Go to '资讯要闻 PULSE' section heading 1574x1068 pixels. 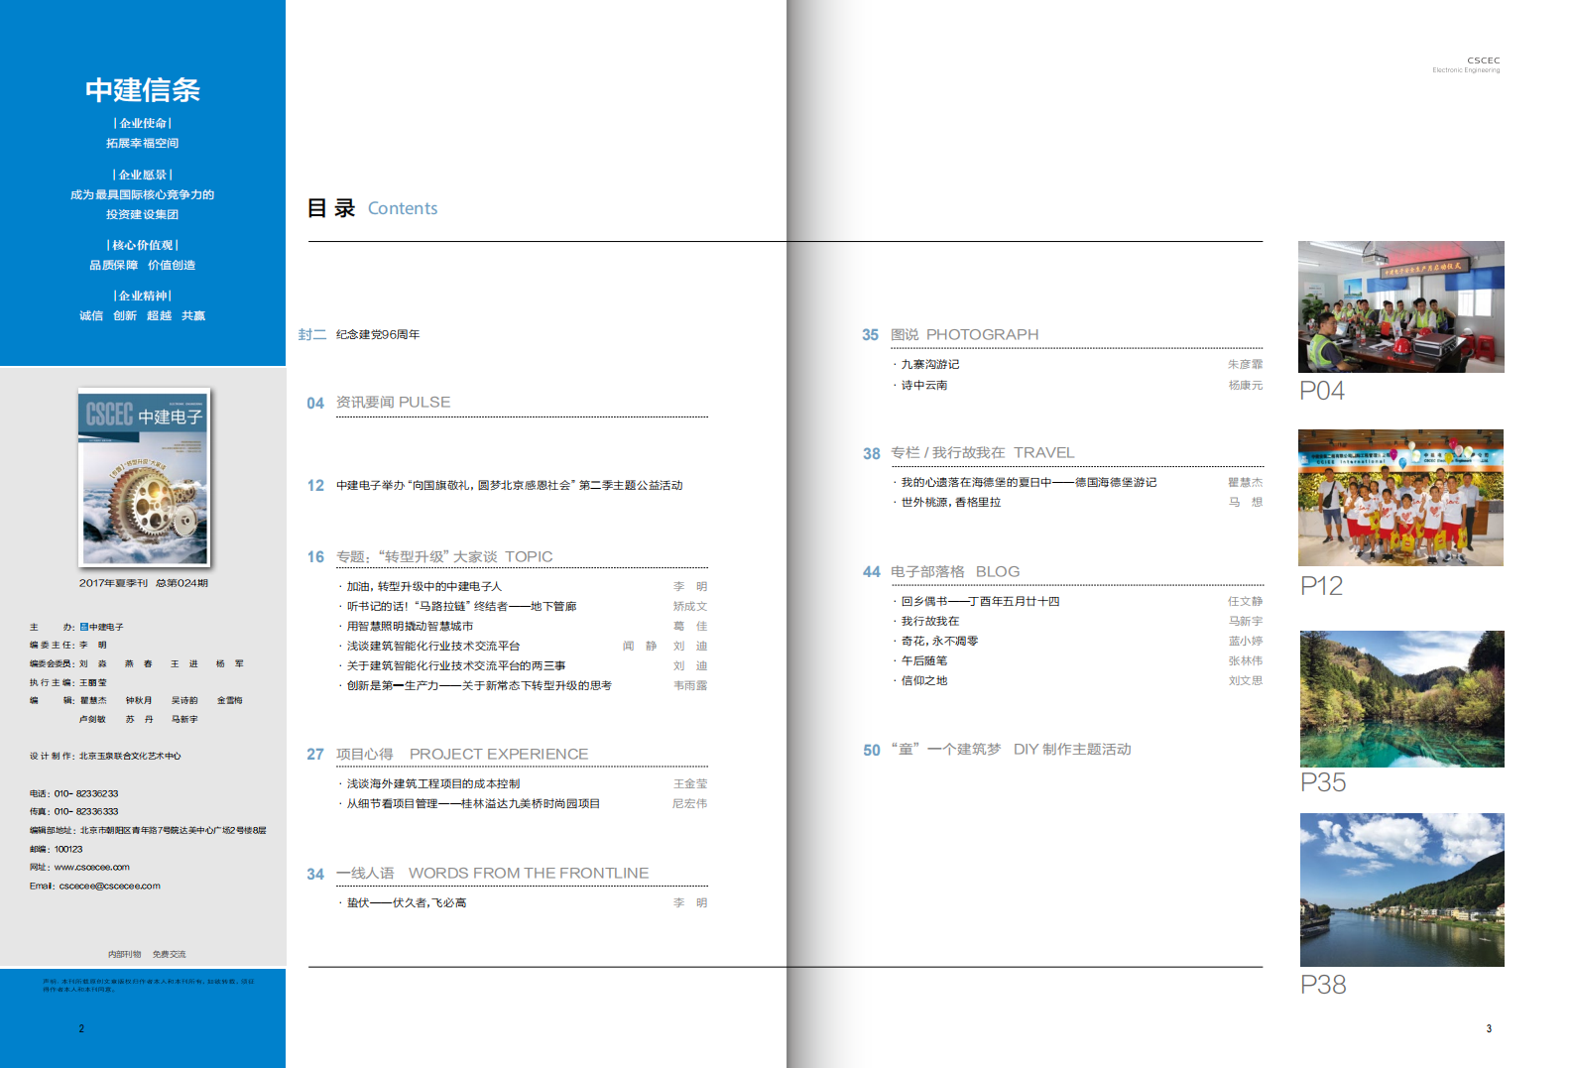[393, 402]
